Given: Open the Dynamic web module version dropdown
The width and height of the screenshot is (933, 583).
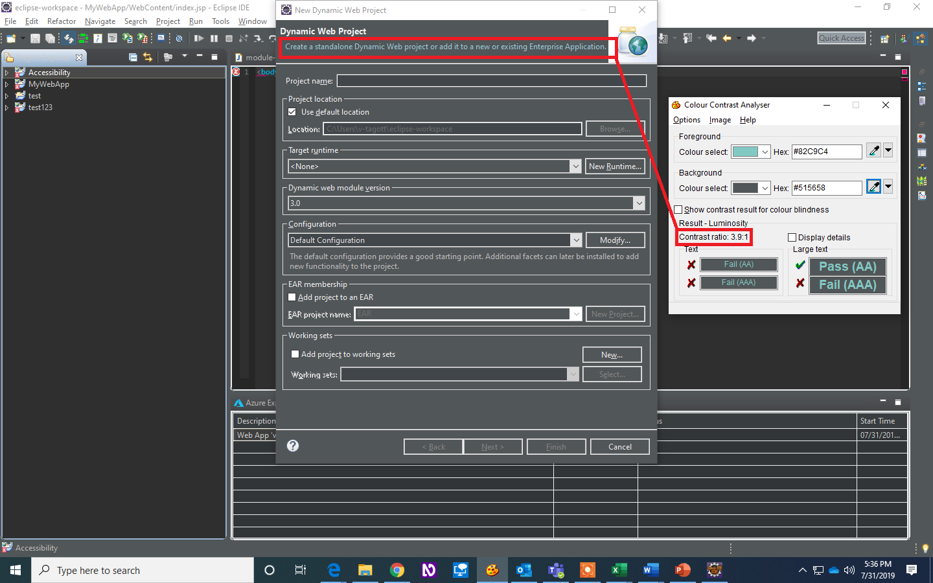Looking at the screenshot, I should tap(639, 203).
